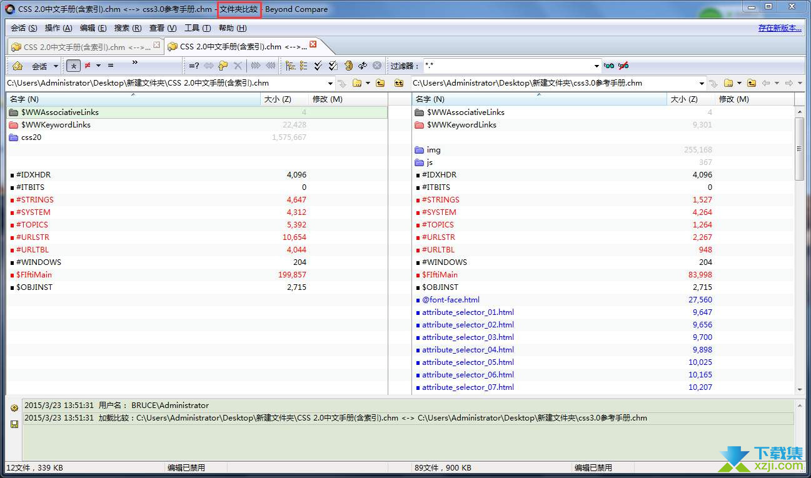This screenshot has width=811, height=478.
Task: Open right browse folder dropdown arrow
Action: pyautogui.click(x=739, y=83)
